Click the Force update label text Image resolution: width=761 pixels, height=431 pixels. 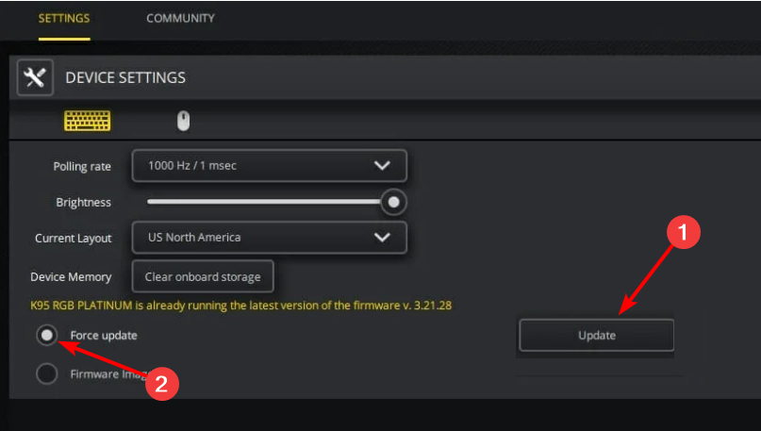click(x=104, y=336)
